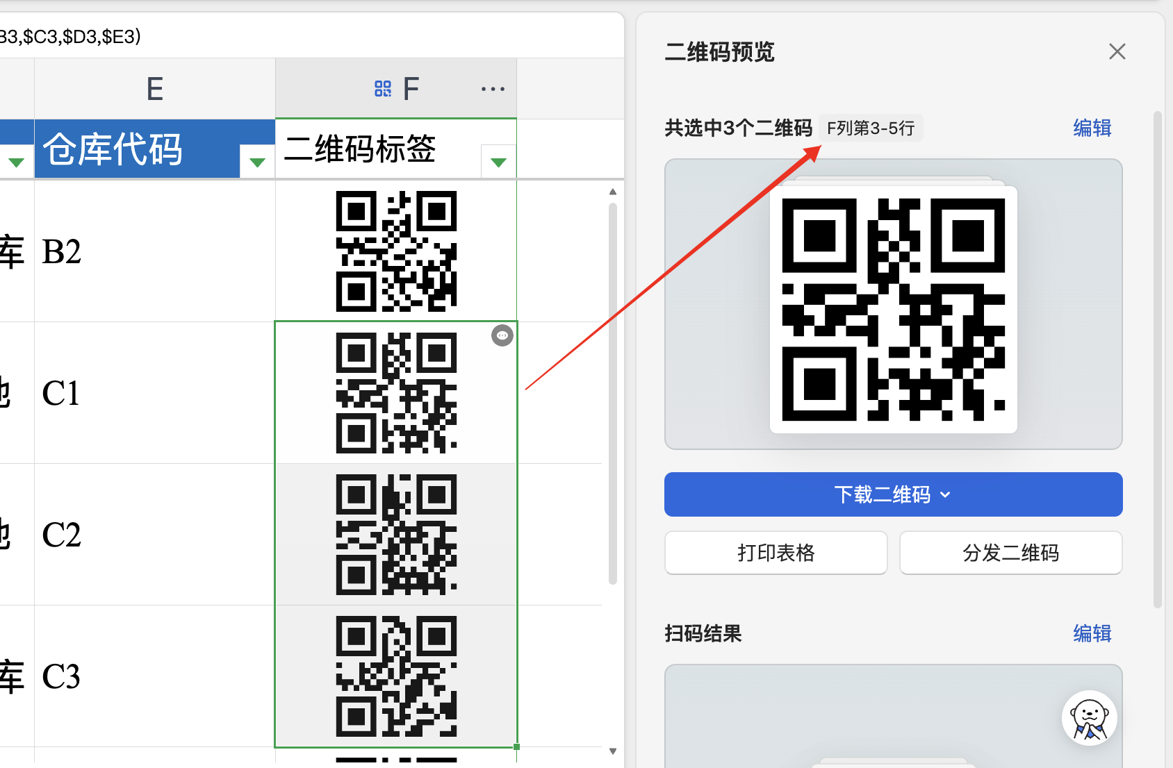
Task: Select column E header
Action: click(x=155, y=89)
